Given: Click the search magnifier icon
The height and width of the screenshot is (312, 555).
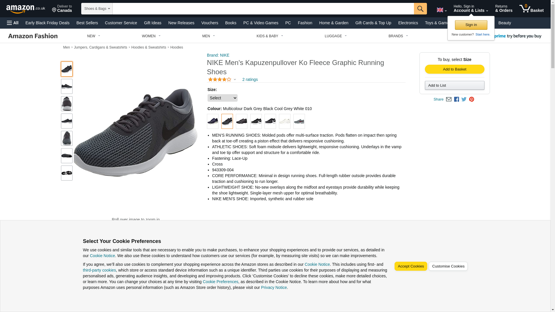Looking at the screenshot, I should [x=420, y=9].
